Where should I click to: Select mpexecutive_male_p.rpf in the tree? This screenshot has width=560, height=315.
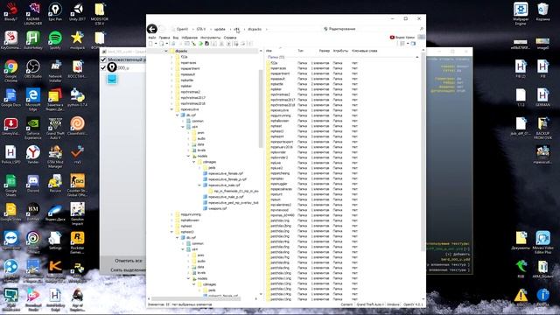[x=226, y=197]
